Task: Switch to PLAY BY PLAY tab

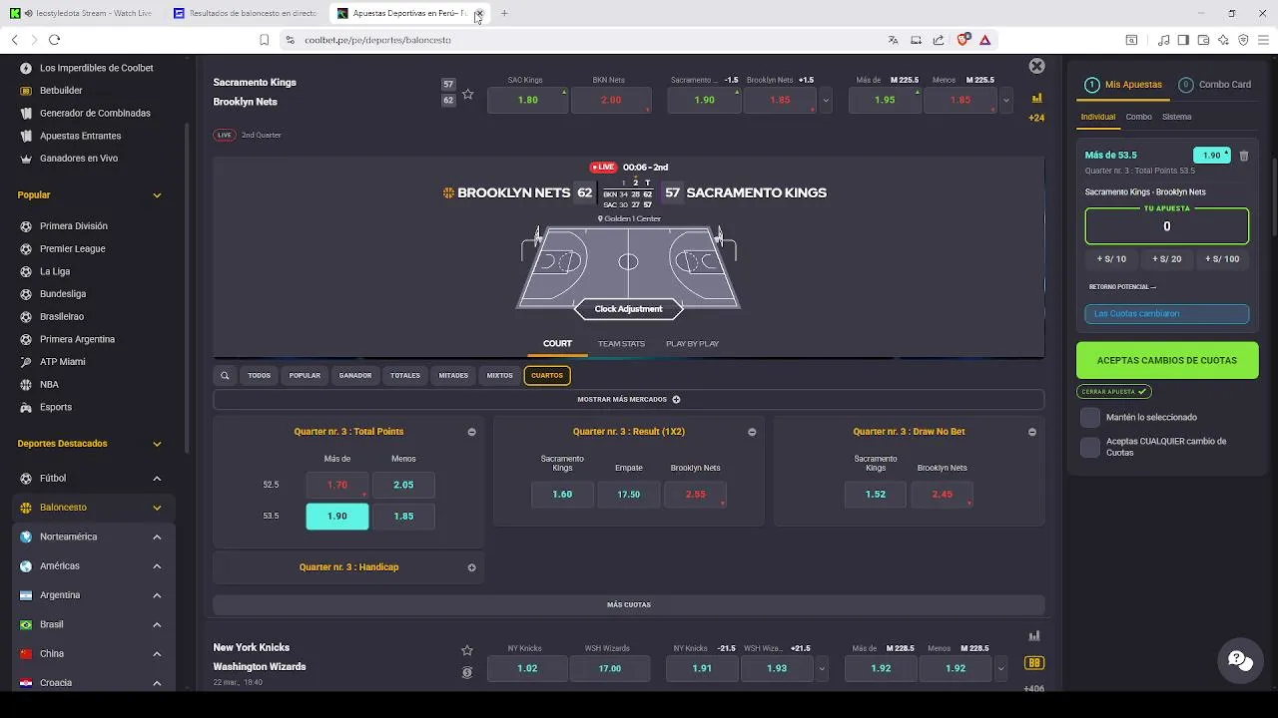Action: 692,344
